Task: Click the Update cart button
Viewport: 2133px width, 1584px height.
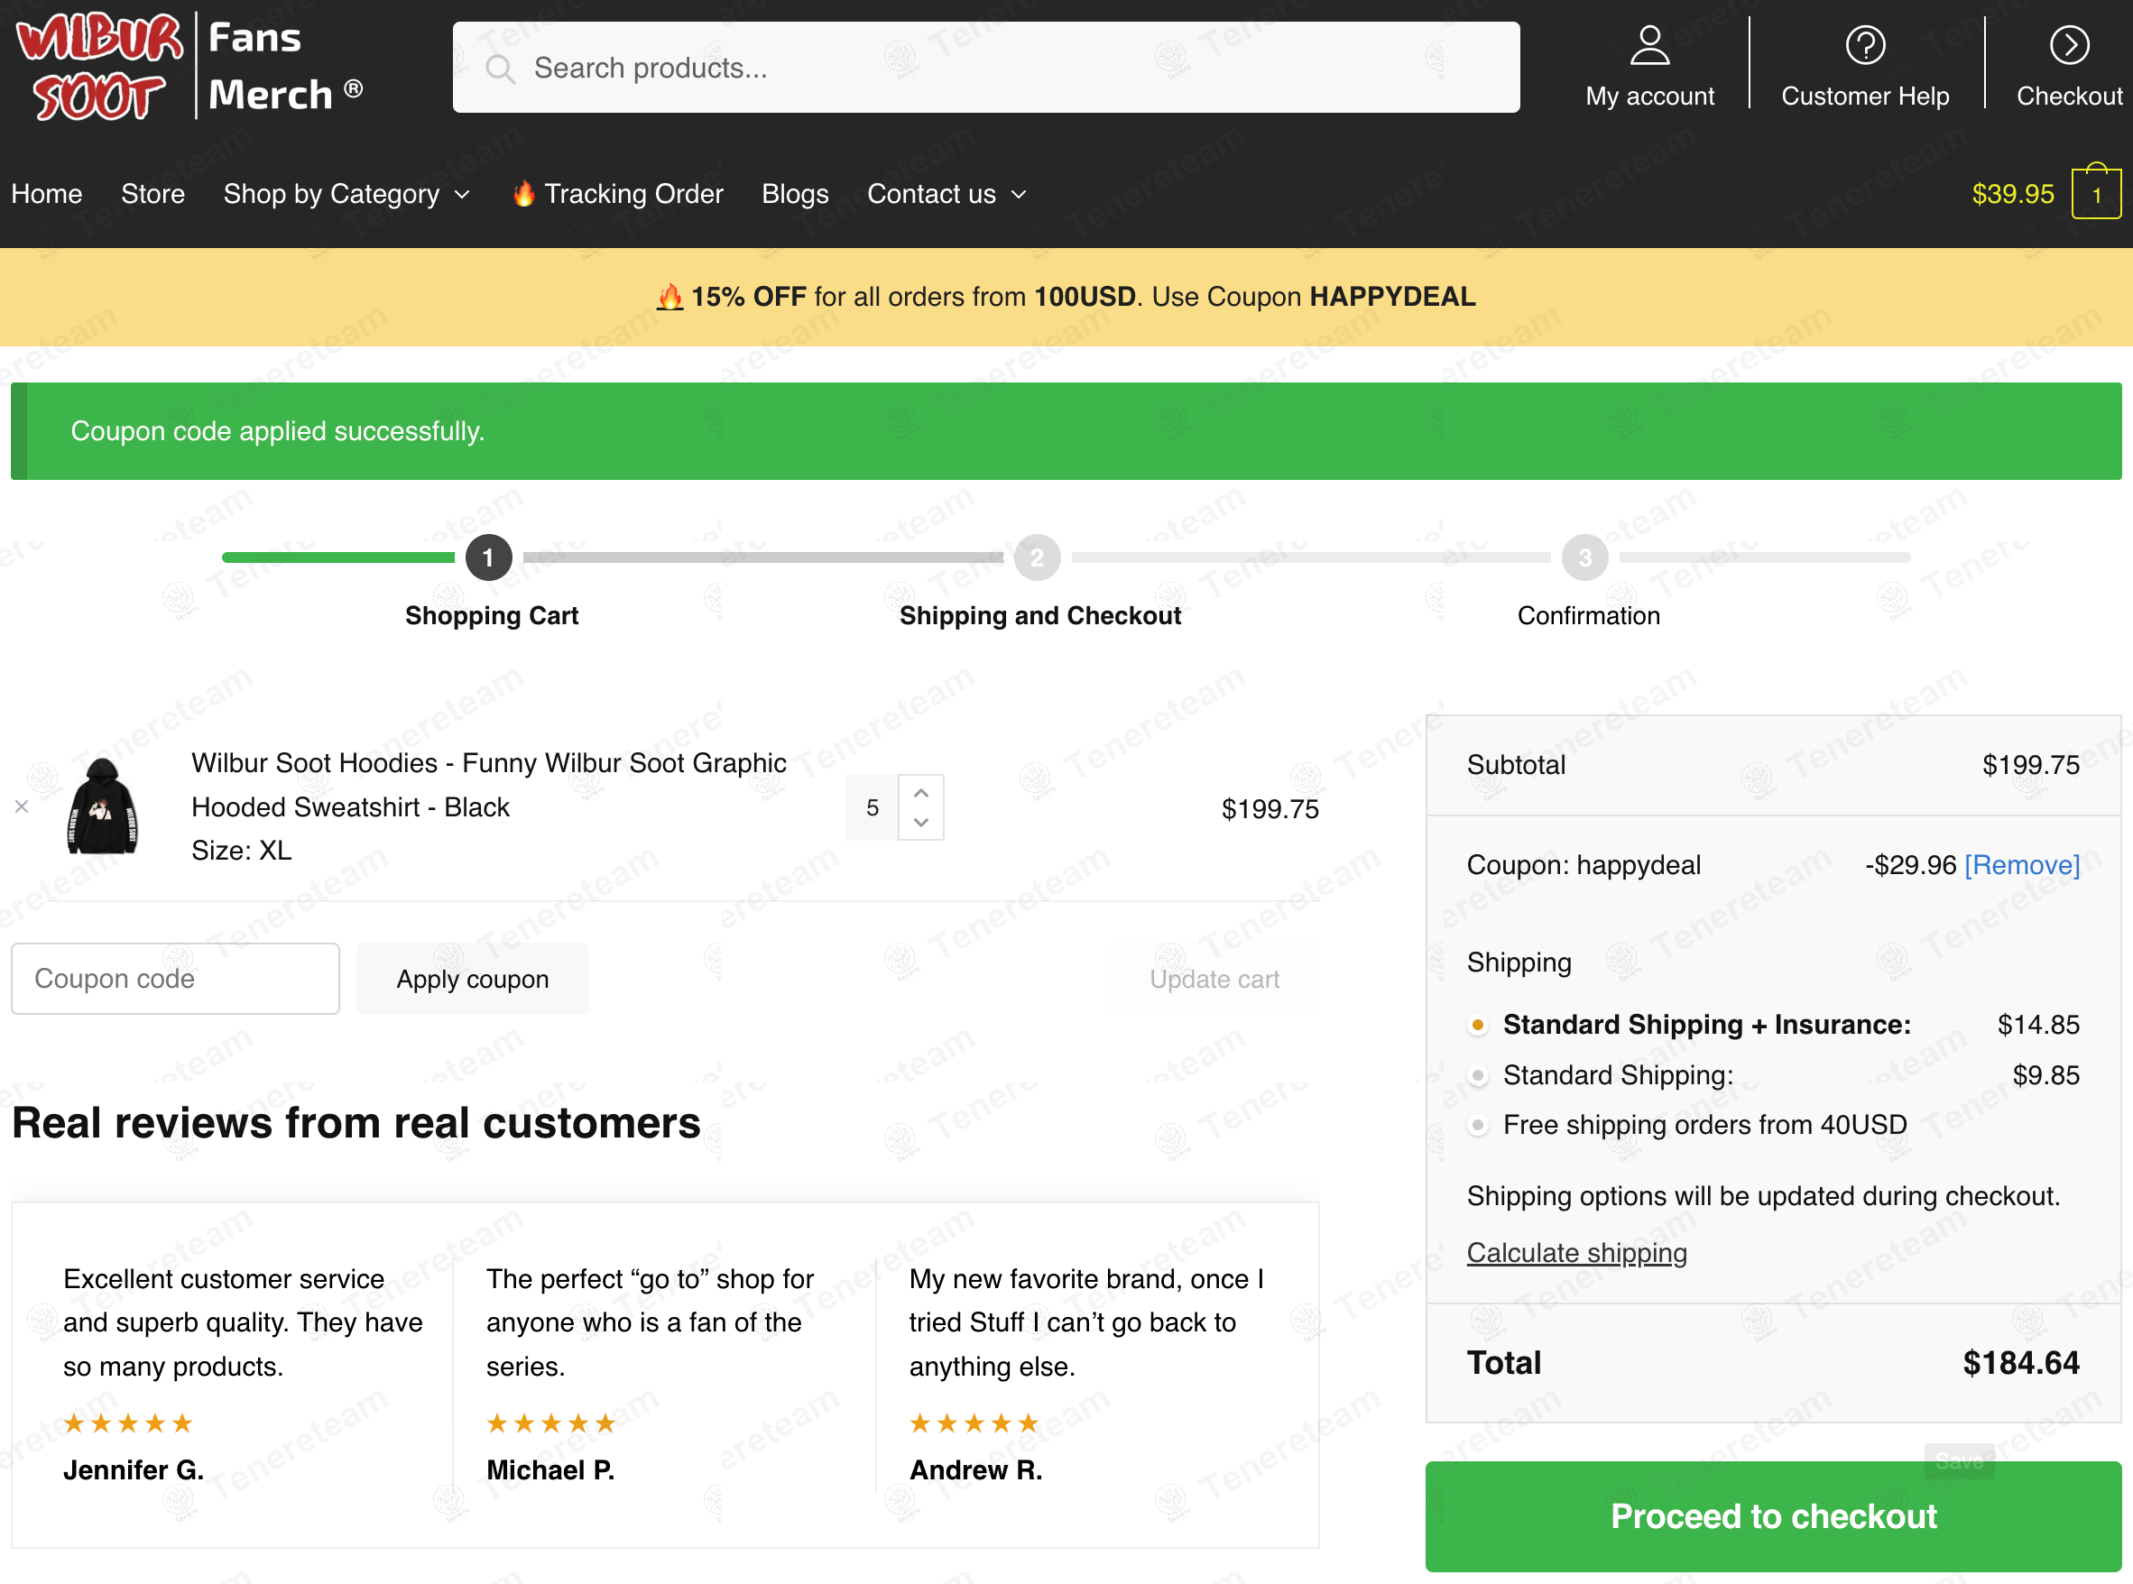Action: (1214, 979)
